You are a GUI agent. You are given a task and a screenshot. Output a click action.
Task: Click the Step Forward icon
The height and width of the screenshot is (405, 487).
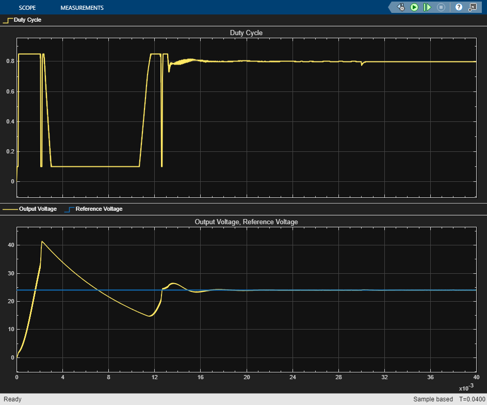click(427, 7)
